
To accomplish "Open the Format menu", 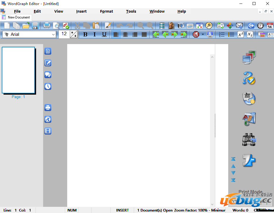I will pyautogui.click(x=106, y=11).
